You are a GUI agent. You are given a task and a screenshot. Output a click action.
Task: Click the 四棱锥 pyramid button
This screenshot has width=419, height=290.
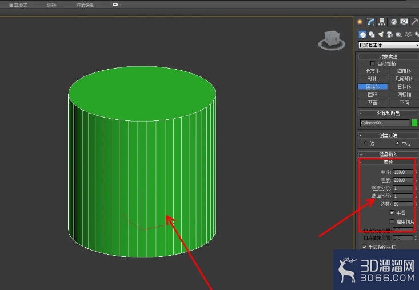[404, 95]
